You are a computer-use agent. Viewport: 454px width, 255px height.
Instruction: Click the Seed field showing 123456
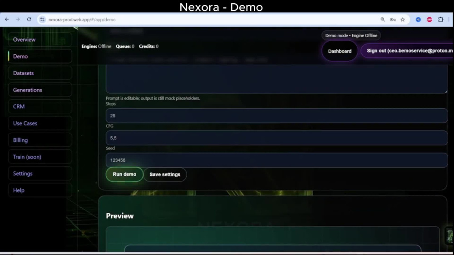(276, 160)
